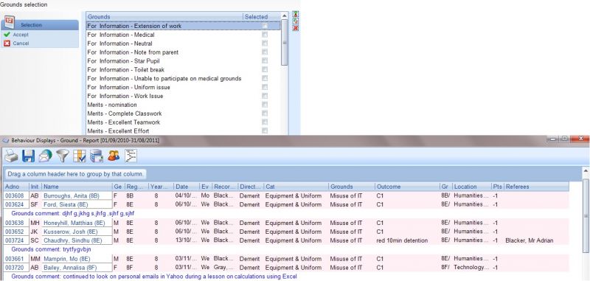Viewport: 590px width, 281px height.
Task: Click the Accept button
Action: click(21, 35)
